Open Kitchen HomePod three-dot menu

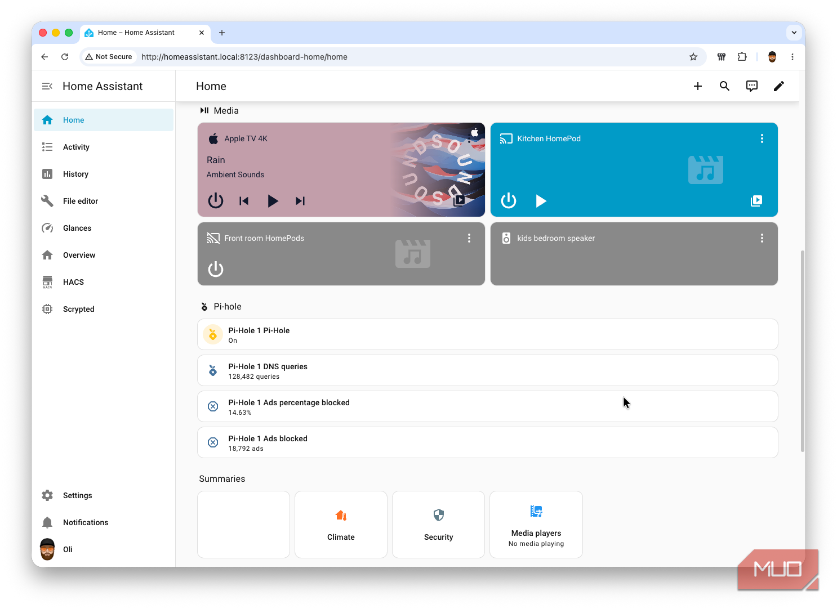(762, 138)
